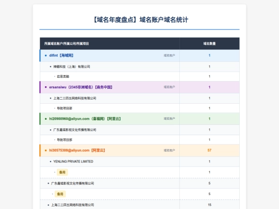The width and height of the screenshot is (279, 209).
Task: Click the 备用 badge under YENLING PRIVATE LIMITED
Action: pos(62,172)
